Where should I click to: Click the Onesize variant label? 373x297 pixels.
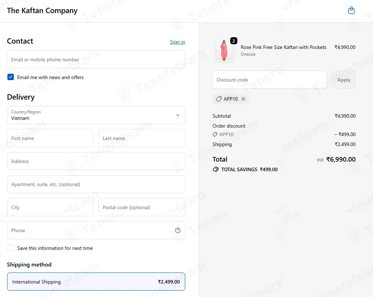coord(248,54)
